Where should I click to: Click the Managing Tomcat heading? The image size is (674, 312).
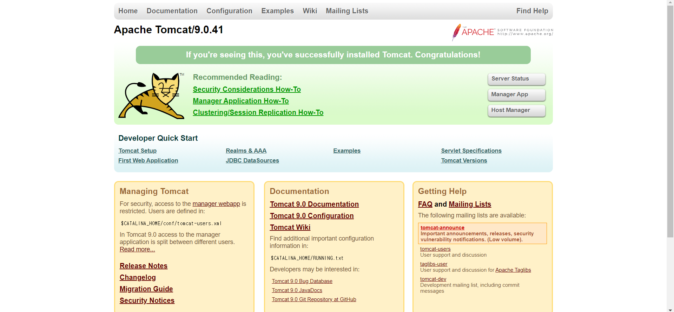154,191
